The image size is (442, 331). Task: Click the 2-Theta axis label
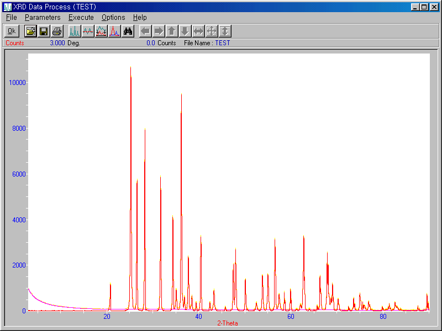pos(228,323)
